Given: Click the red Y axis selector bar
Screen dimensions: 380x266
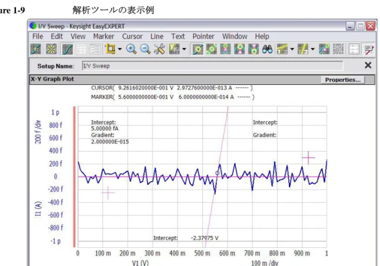Looking at the screenshot, I should tap(75, 177).
